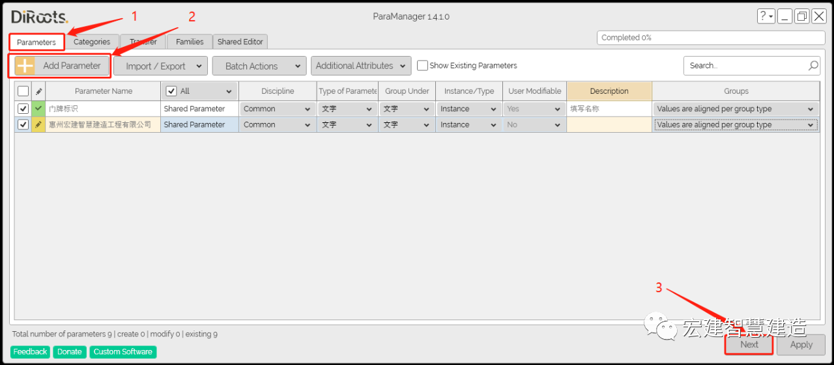Screen dimensions: 834x365
Task: Open the Shared Editor tab
Action: click(240, 42)
